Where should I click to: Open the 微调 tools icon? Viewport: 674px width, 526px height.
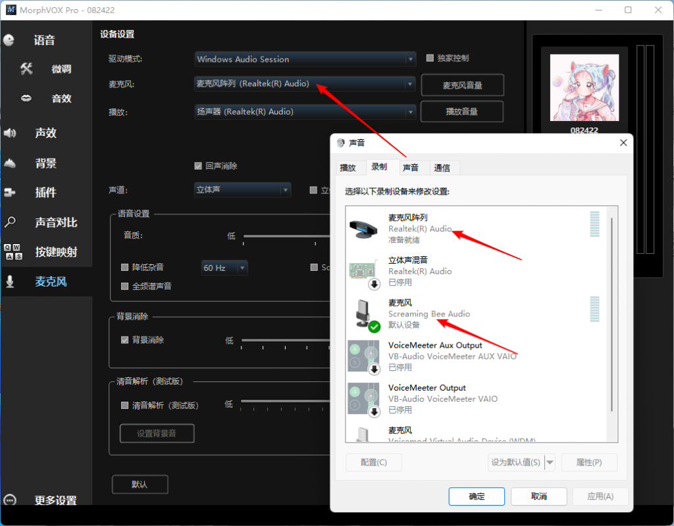point(26,68)
